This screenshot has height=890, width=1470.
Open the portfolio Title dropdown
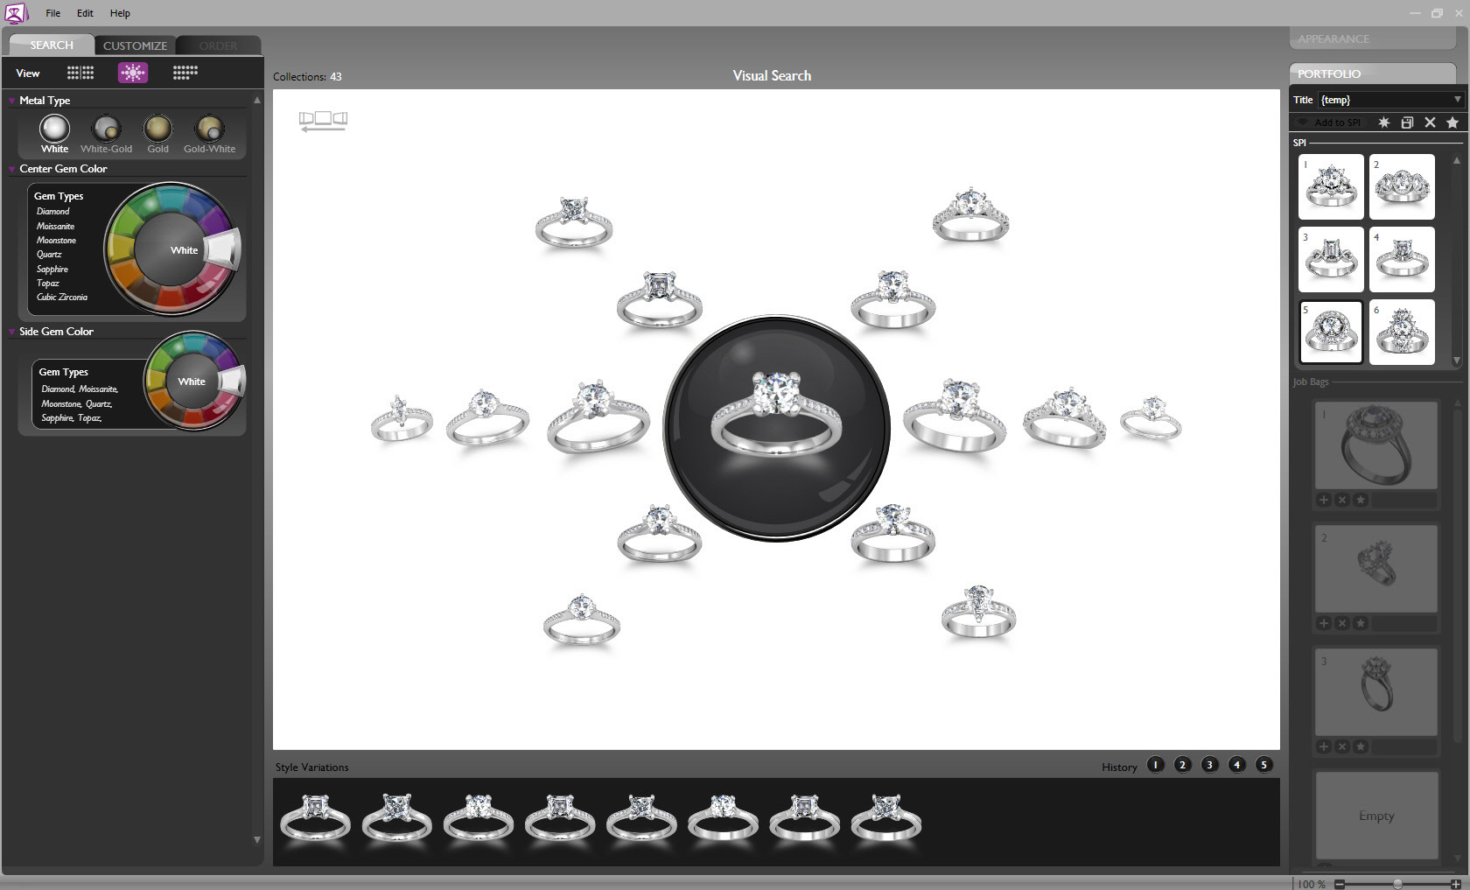[1457, 100]
